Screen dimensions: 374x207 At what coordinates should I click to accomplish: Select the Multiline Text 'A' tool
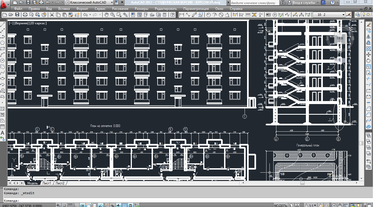point(2,133)
